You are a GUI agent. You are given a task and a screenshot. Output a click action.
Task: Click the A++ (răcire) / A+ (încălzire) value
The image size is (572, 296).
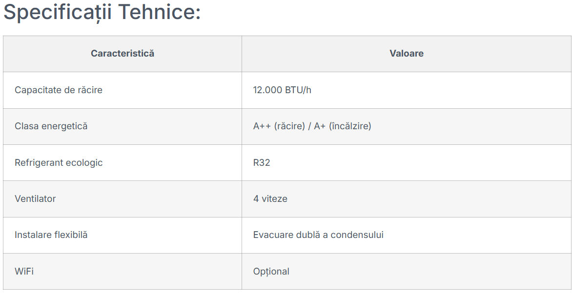pyautogui.click(x=312, y=126)
